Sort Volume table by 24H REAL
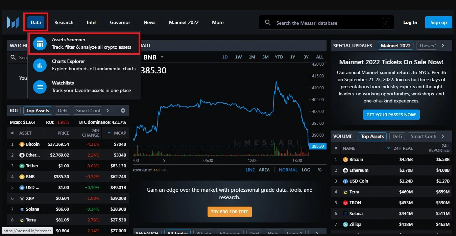Image resolution: width=456 pixels, height=236 pixels. tap(400, 148)
